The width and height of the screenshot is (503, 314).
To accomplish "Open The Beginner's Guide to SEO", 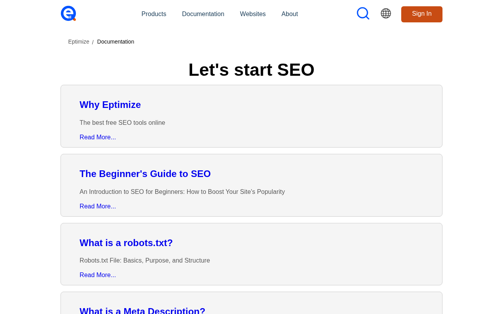I will 145,174.
